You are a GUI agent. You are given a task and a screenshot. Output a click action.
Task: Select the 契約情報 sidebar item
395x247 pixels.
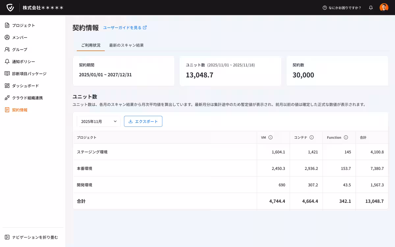(20, 110)
